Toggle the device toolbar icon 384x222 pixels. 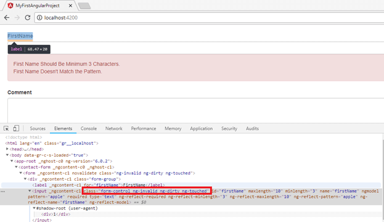click(x=16, y=128)
